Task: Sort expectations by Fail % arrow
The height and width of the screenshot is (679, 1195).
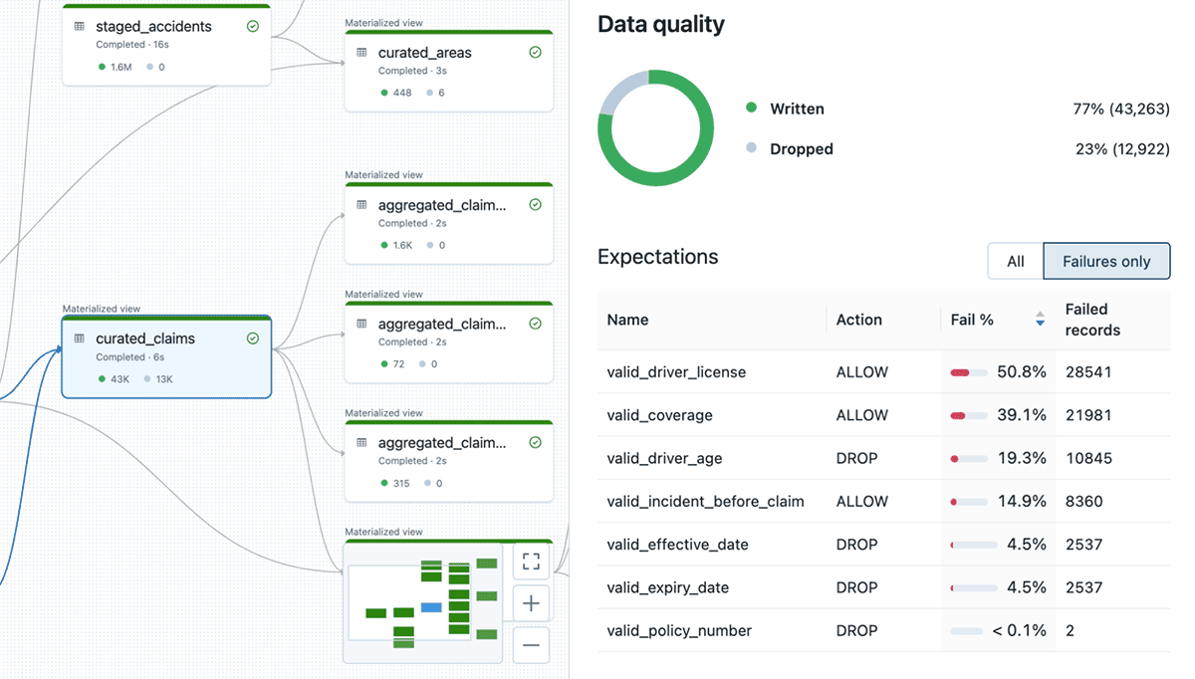Action: (x=1040, y=320)
